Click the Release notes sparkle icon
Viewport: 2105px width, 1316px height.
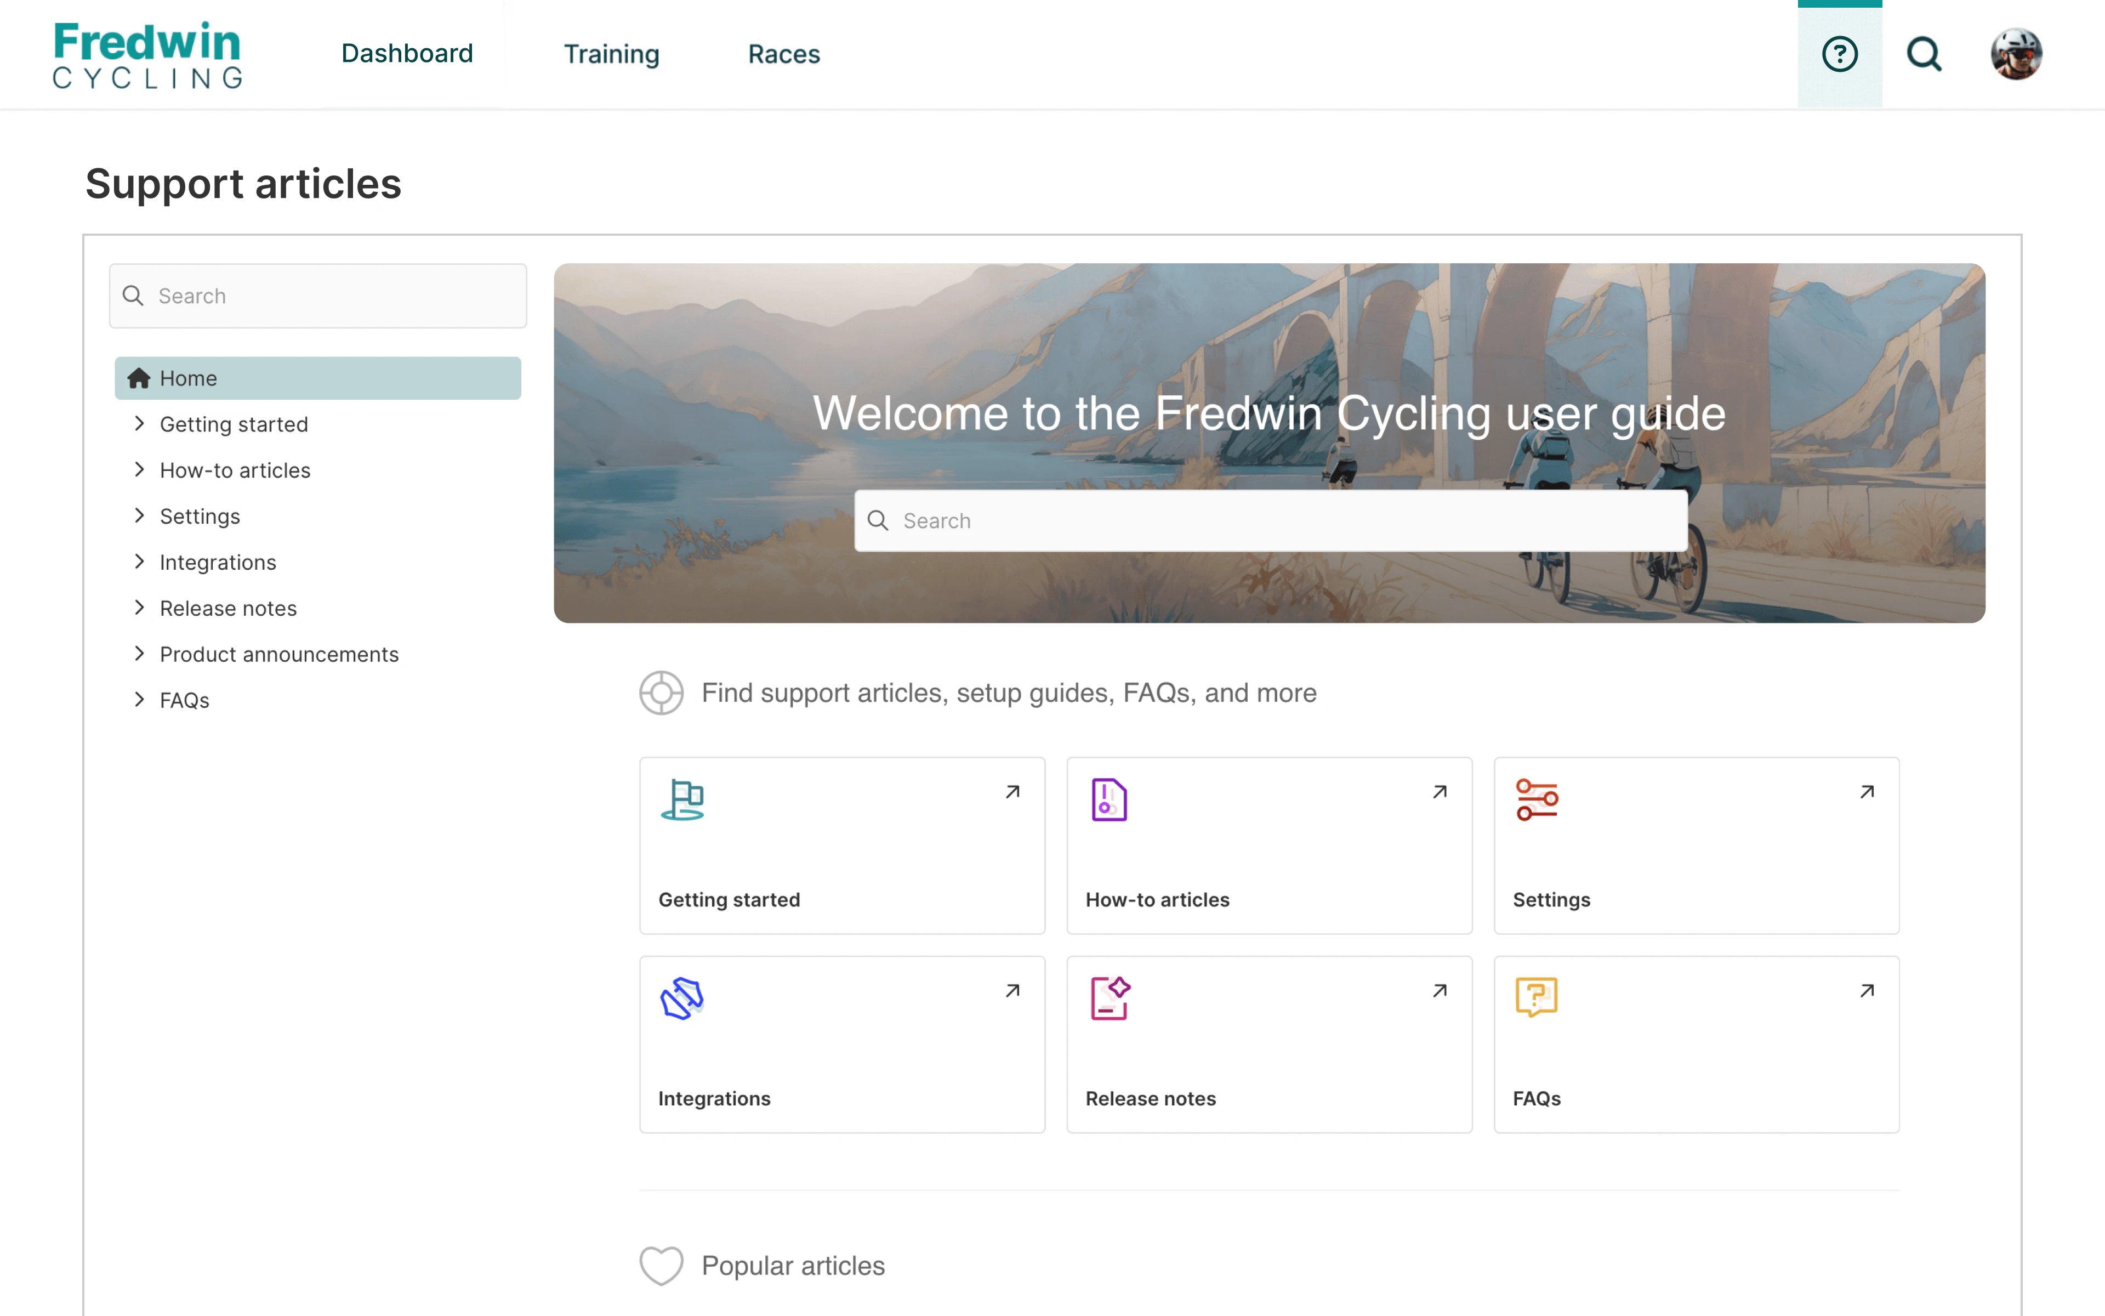click(x=1109, y=997)
